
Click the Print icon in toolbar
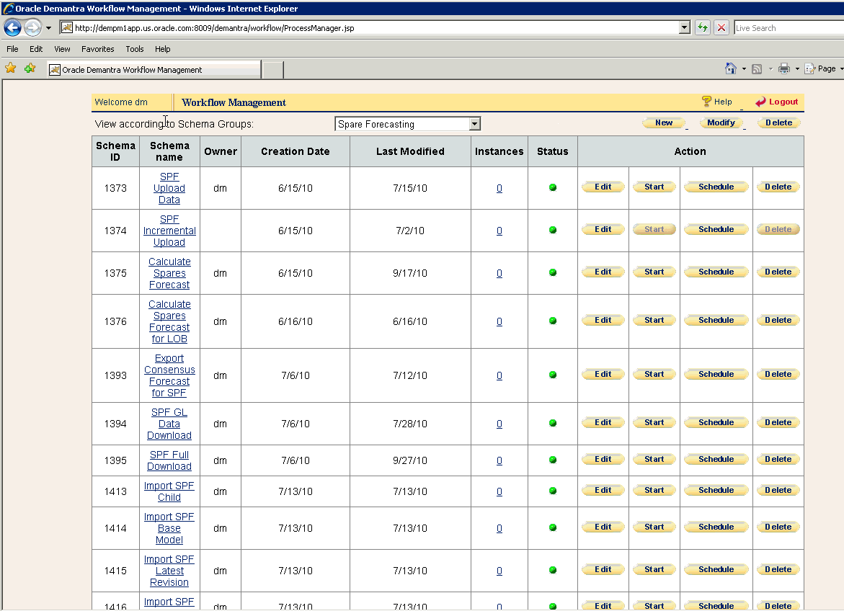click(x=784, y=68)
